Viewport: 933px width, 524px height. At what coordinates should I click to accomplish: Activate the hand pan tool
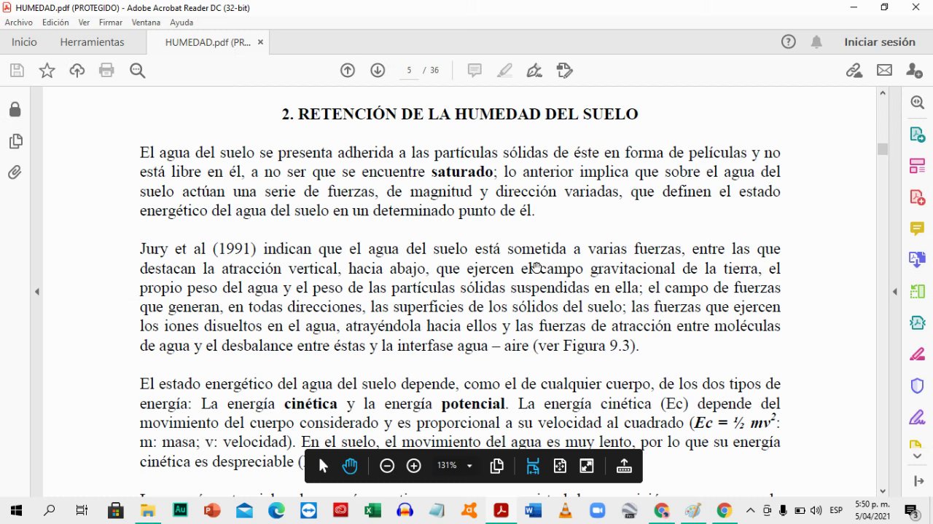click(x=350, y=466)
